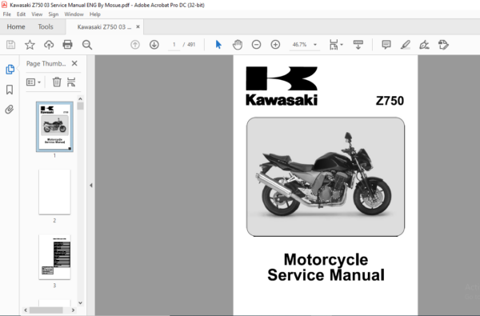Expand the zoom percentage dropdown
The width and height of the screenshot is (480, 316).
coord(315,45)
